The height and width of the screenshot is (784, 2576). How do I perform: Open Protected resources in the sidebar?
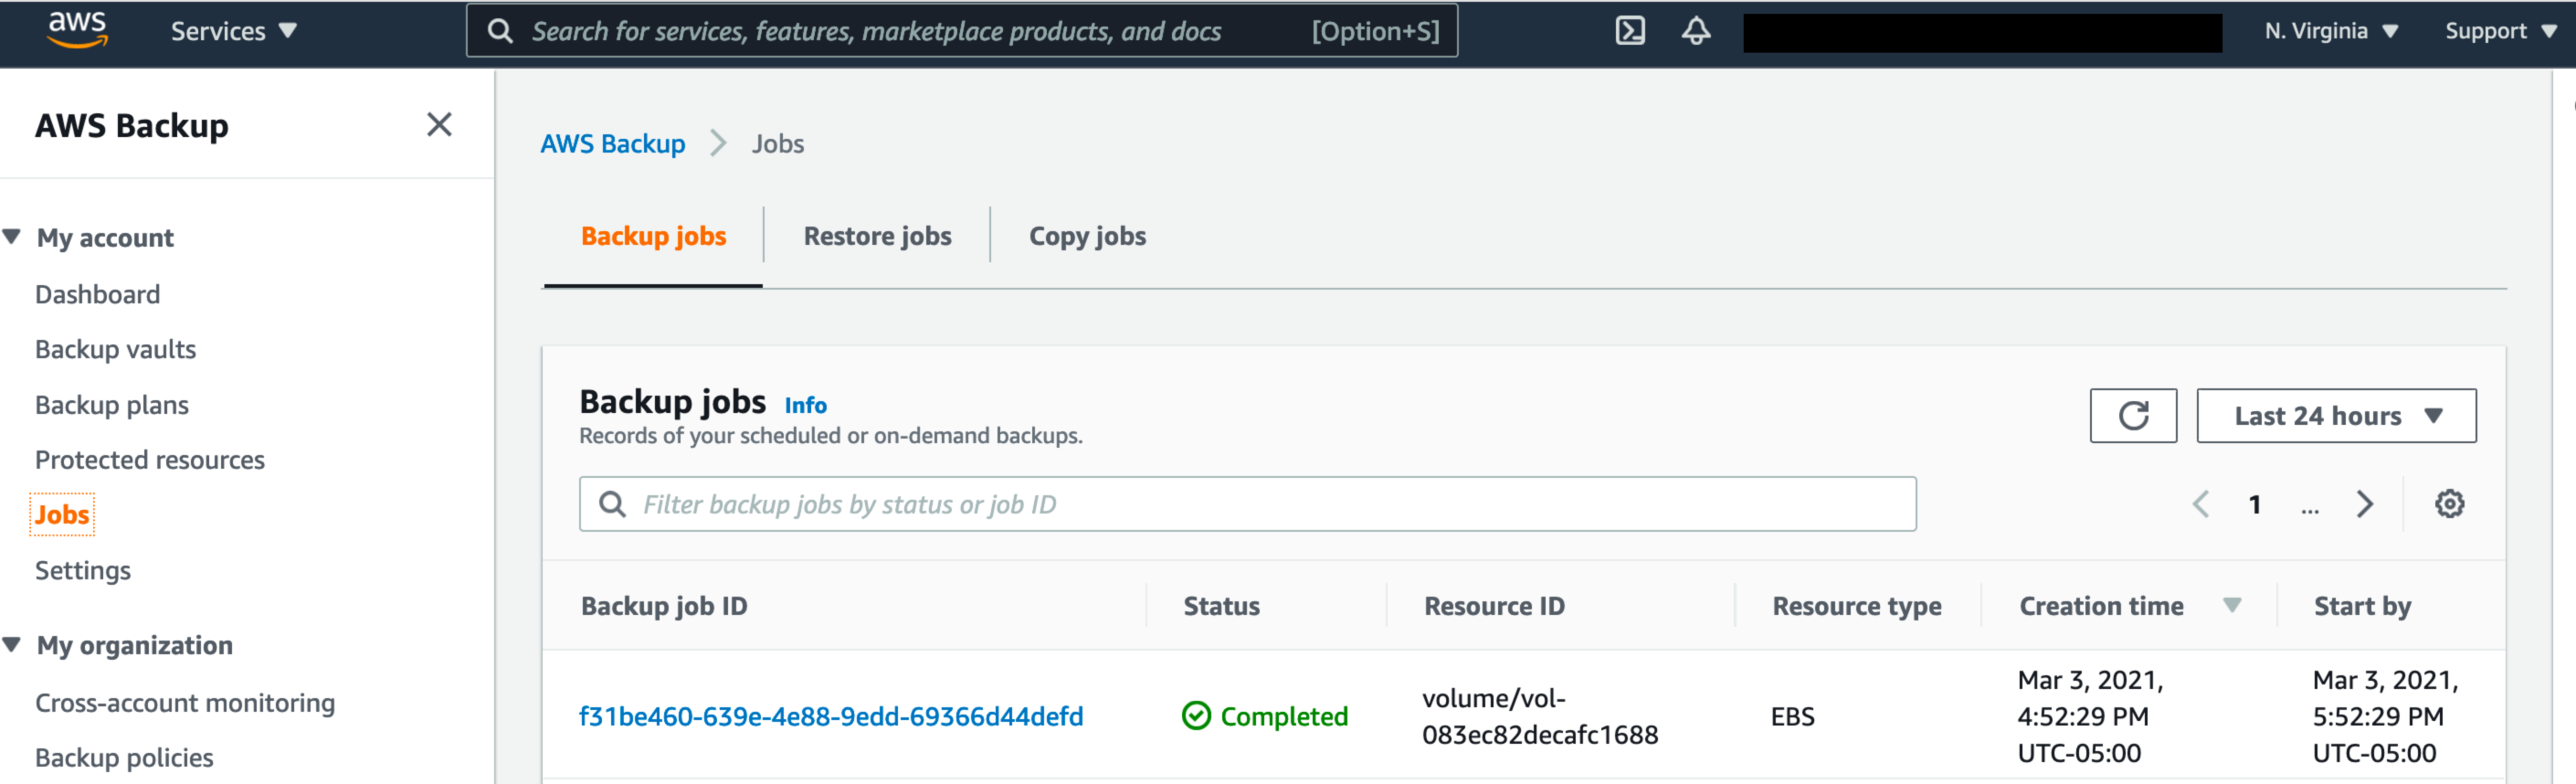[x=149, y=460]
